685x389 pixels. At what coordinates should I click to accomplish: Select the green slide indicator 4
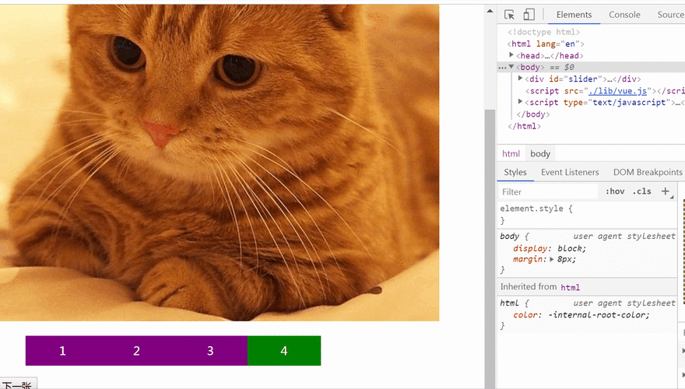pos(284,351)
